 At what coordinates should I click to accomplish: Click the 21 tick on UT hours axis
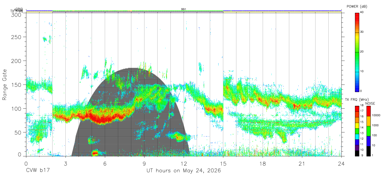pos(302,164)
